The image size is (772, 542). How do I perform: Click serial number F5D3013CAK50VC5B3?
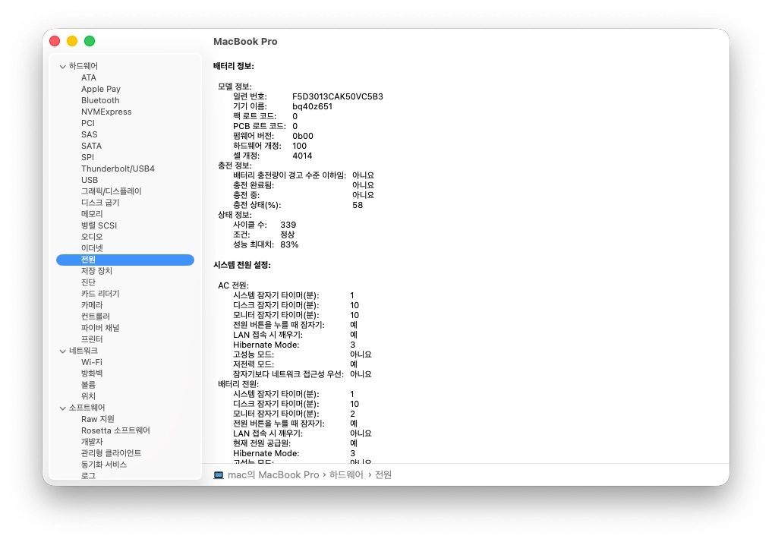[x=338, y=96]
